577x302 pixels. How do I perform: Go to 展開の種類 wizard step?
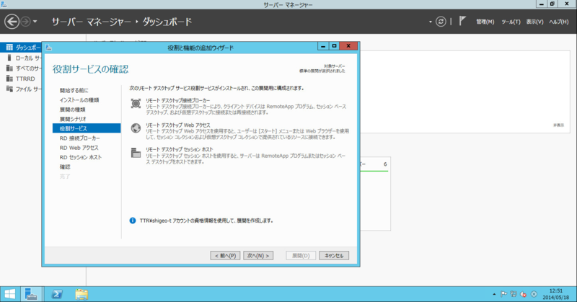tap(73, 110)
